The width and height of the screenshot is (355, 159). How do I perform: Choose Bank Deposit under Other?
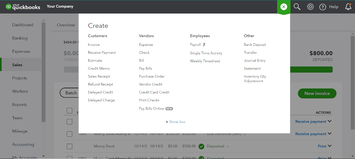tap(255, 45)
